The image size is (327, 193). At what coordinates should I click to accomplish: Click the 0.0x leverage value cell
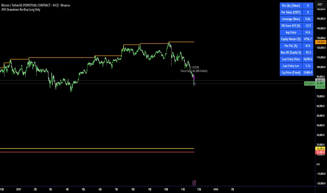point(308,19)
